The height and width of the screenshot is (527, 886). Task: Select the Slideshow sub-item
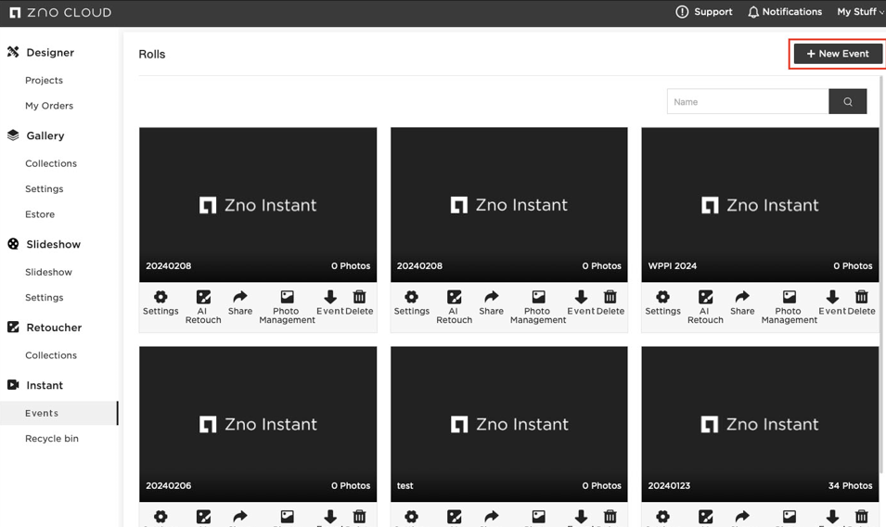[48, 272]
